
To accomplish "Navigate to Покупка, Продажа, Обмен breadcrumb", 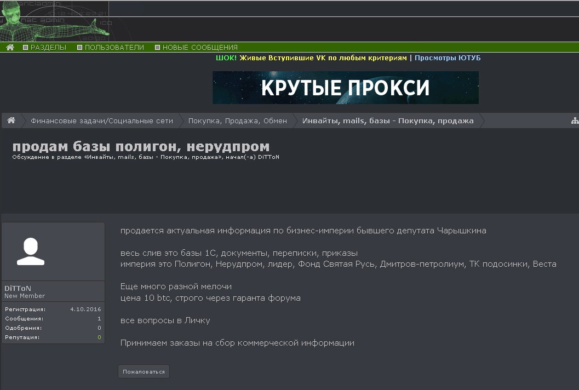I will tap(237, 121).
